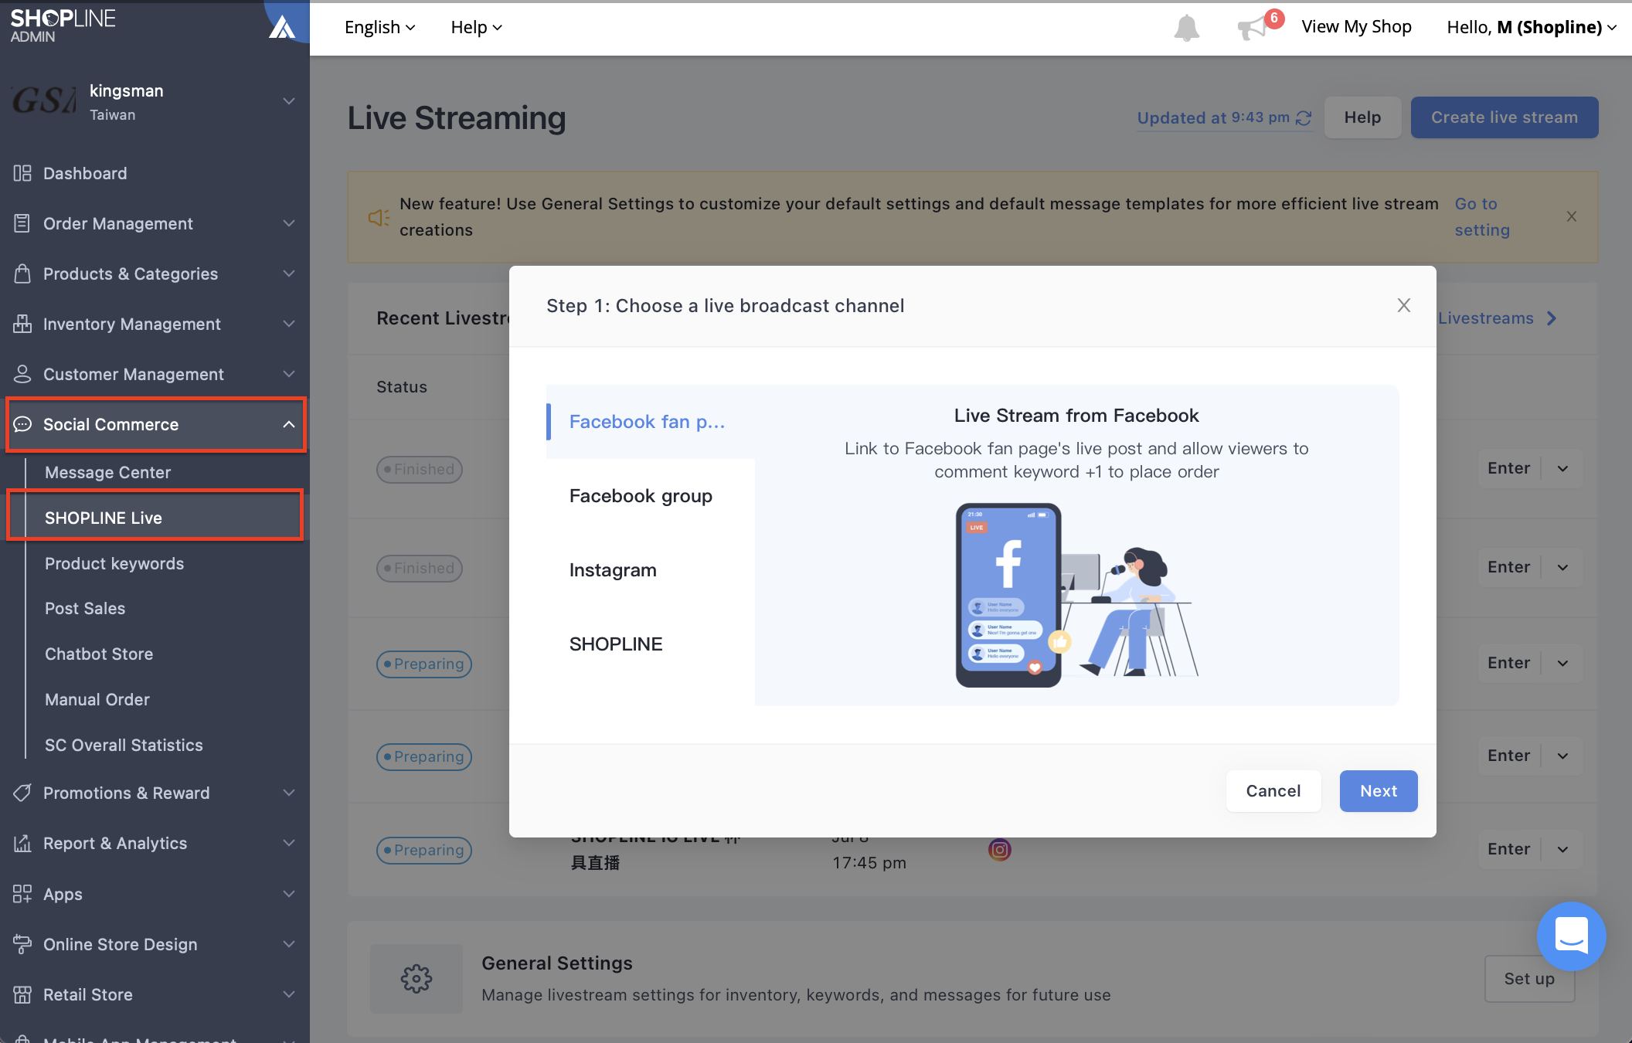Open Message Center in the sidebar
This screenshot has width=1632, height=1043.
pos(107,472)
